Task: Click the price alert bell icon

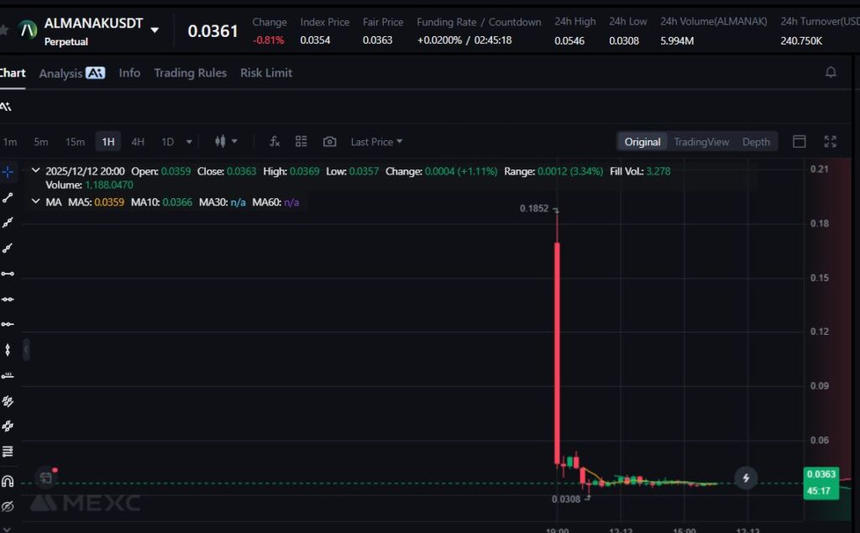Action: (831, 73)
